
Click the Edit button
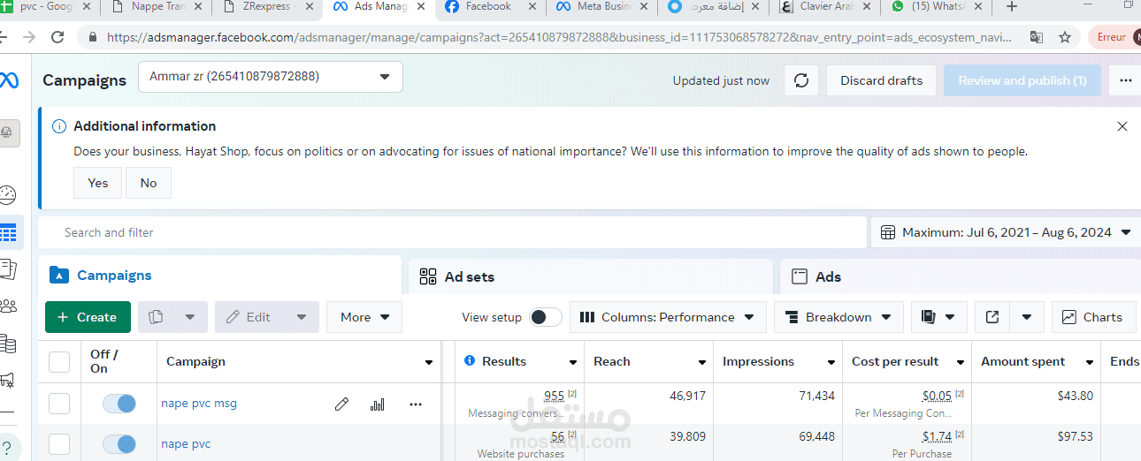click(250, 317)
